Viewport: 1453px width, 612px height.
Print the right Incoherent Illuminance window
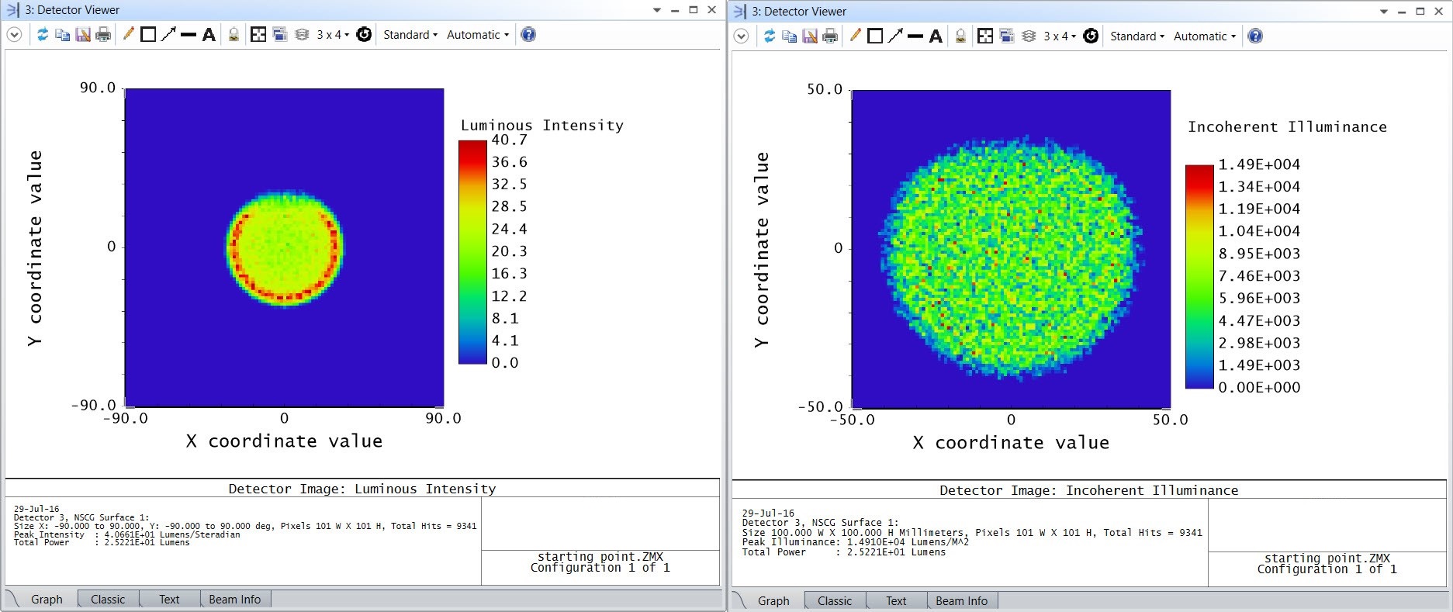point(830,36)
